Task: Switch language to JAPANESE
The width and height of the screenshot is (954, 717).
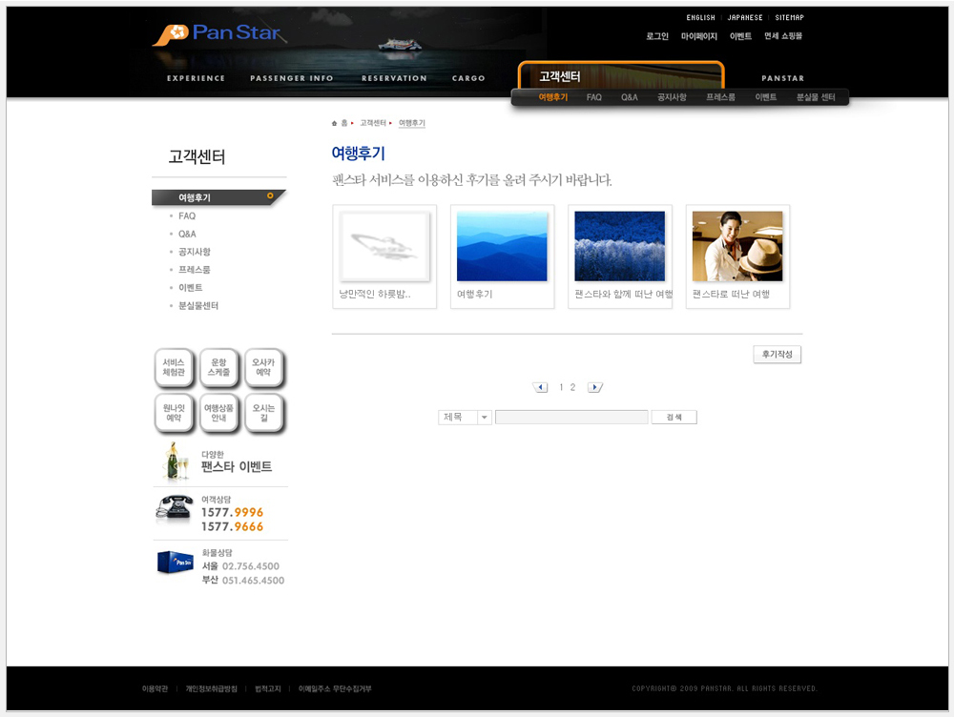Action: point(745,17)
